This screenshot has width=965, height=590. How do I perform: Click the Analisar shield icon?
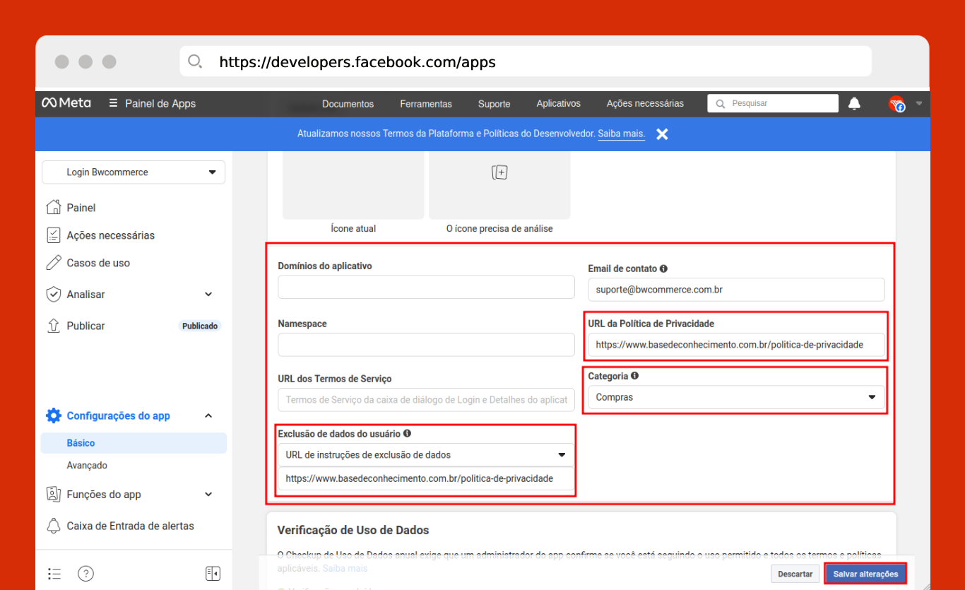53,294
